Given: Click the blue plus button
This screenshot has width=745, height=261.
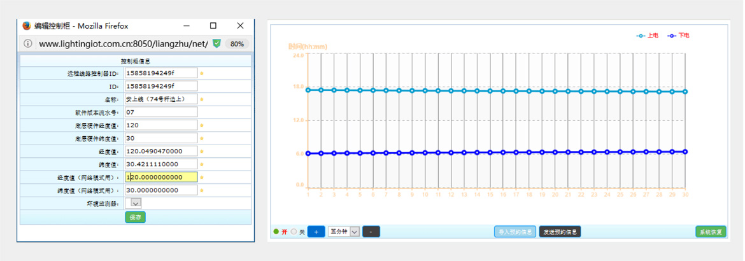Looking at the screenshot, I should point(316,232).
